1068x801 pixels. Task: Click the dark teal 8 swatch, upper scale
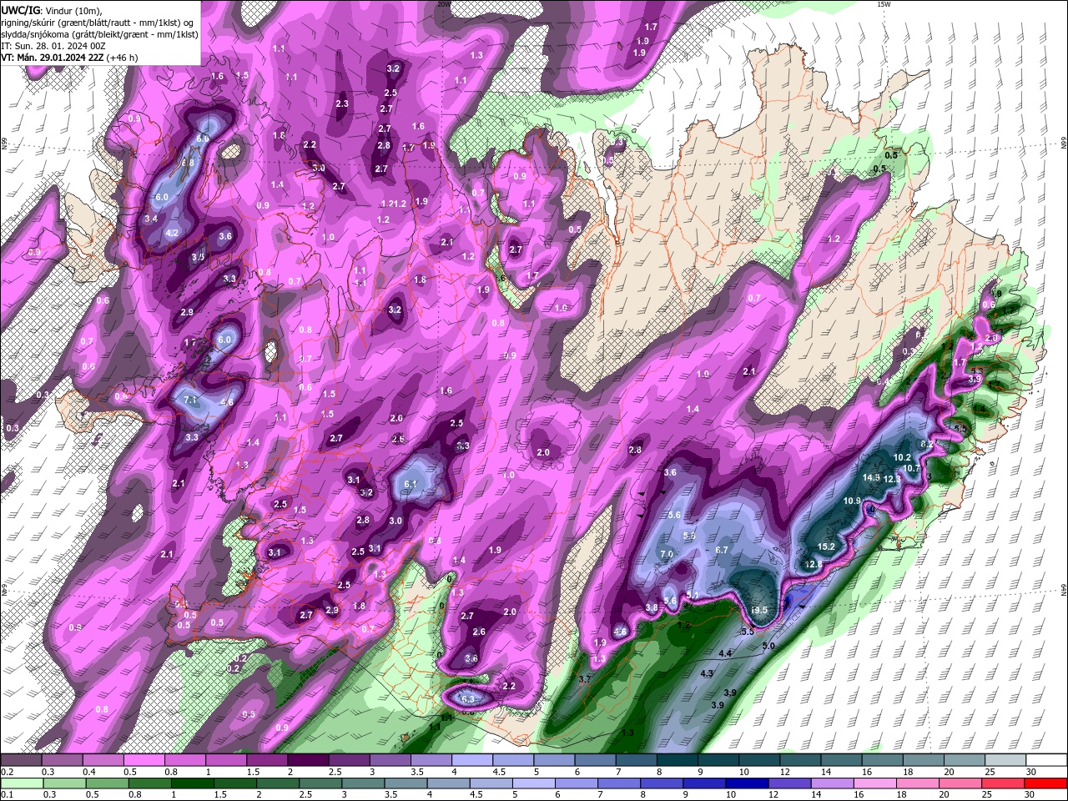677,760
